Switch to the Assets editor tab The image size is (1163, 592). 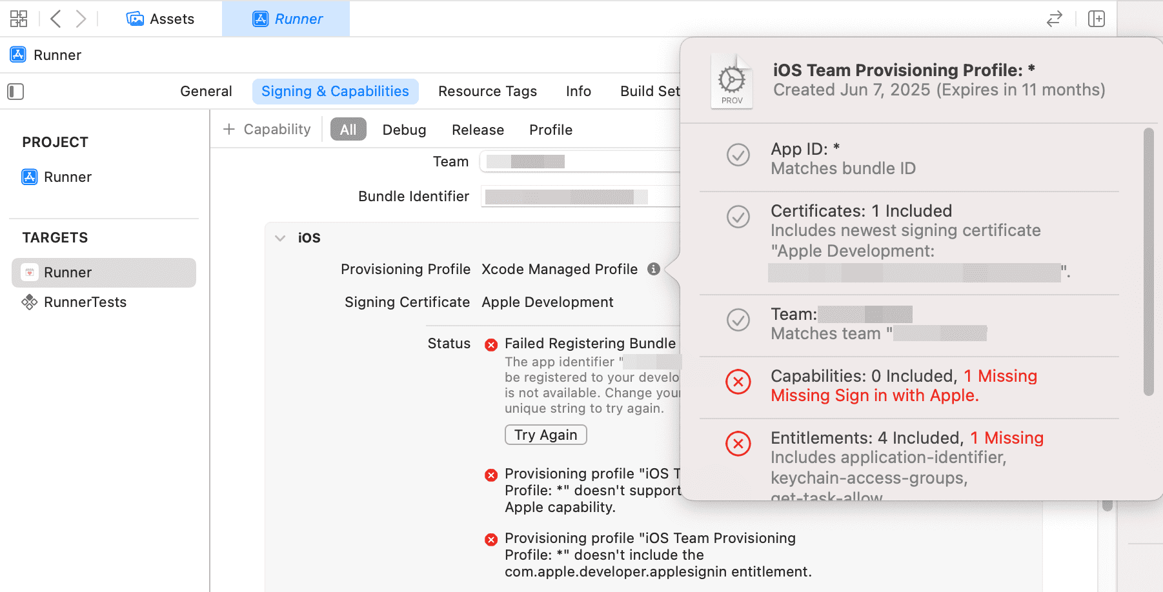pyautogui.click(x=160, y=19)
